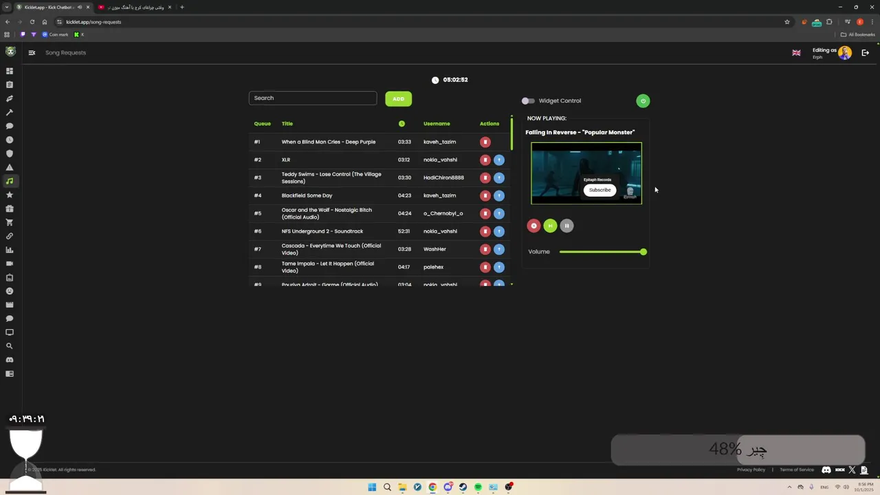Delete When a Blind Man Cries from queue
Screen dimensions: 880x495
(x=485, y=142)
